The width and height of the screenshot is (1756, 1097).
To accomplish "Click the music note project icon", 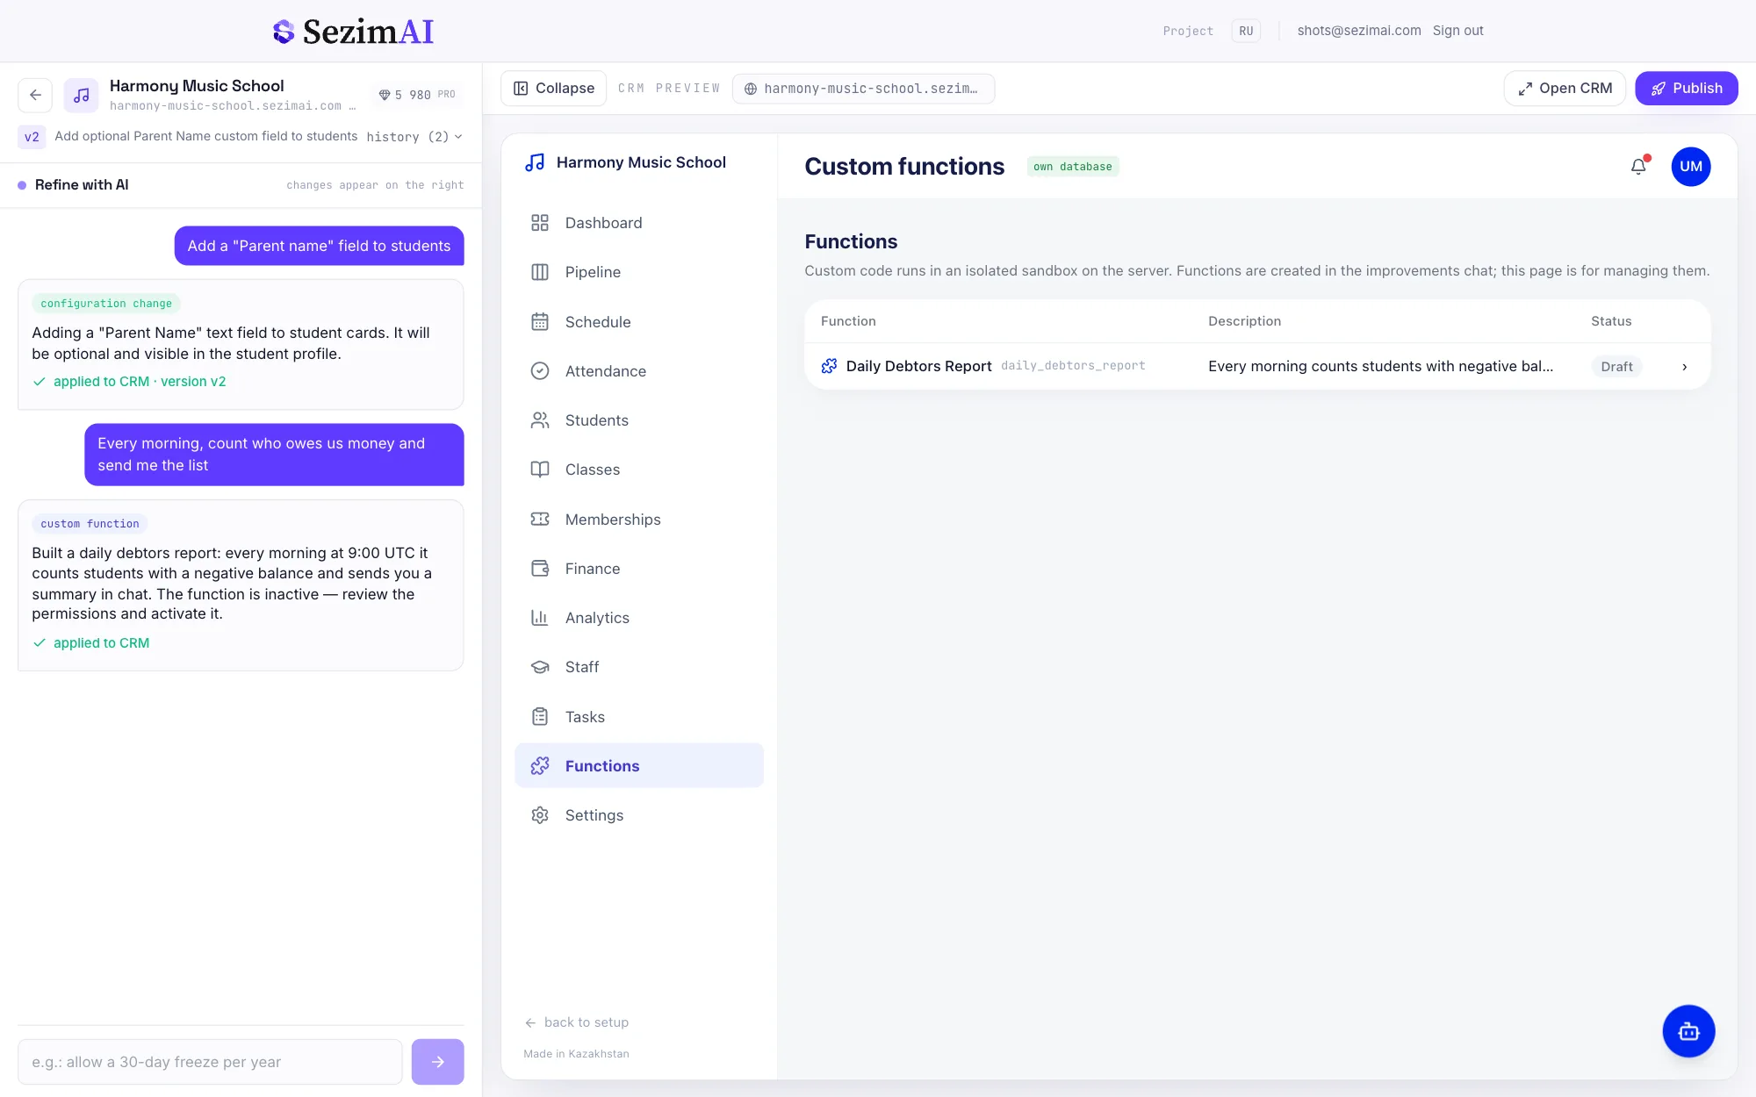I will click(x=82, y=95).
